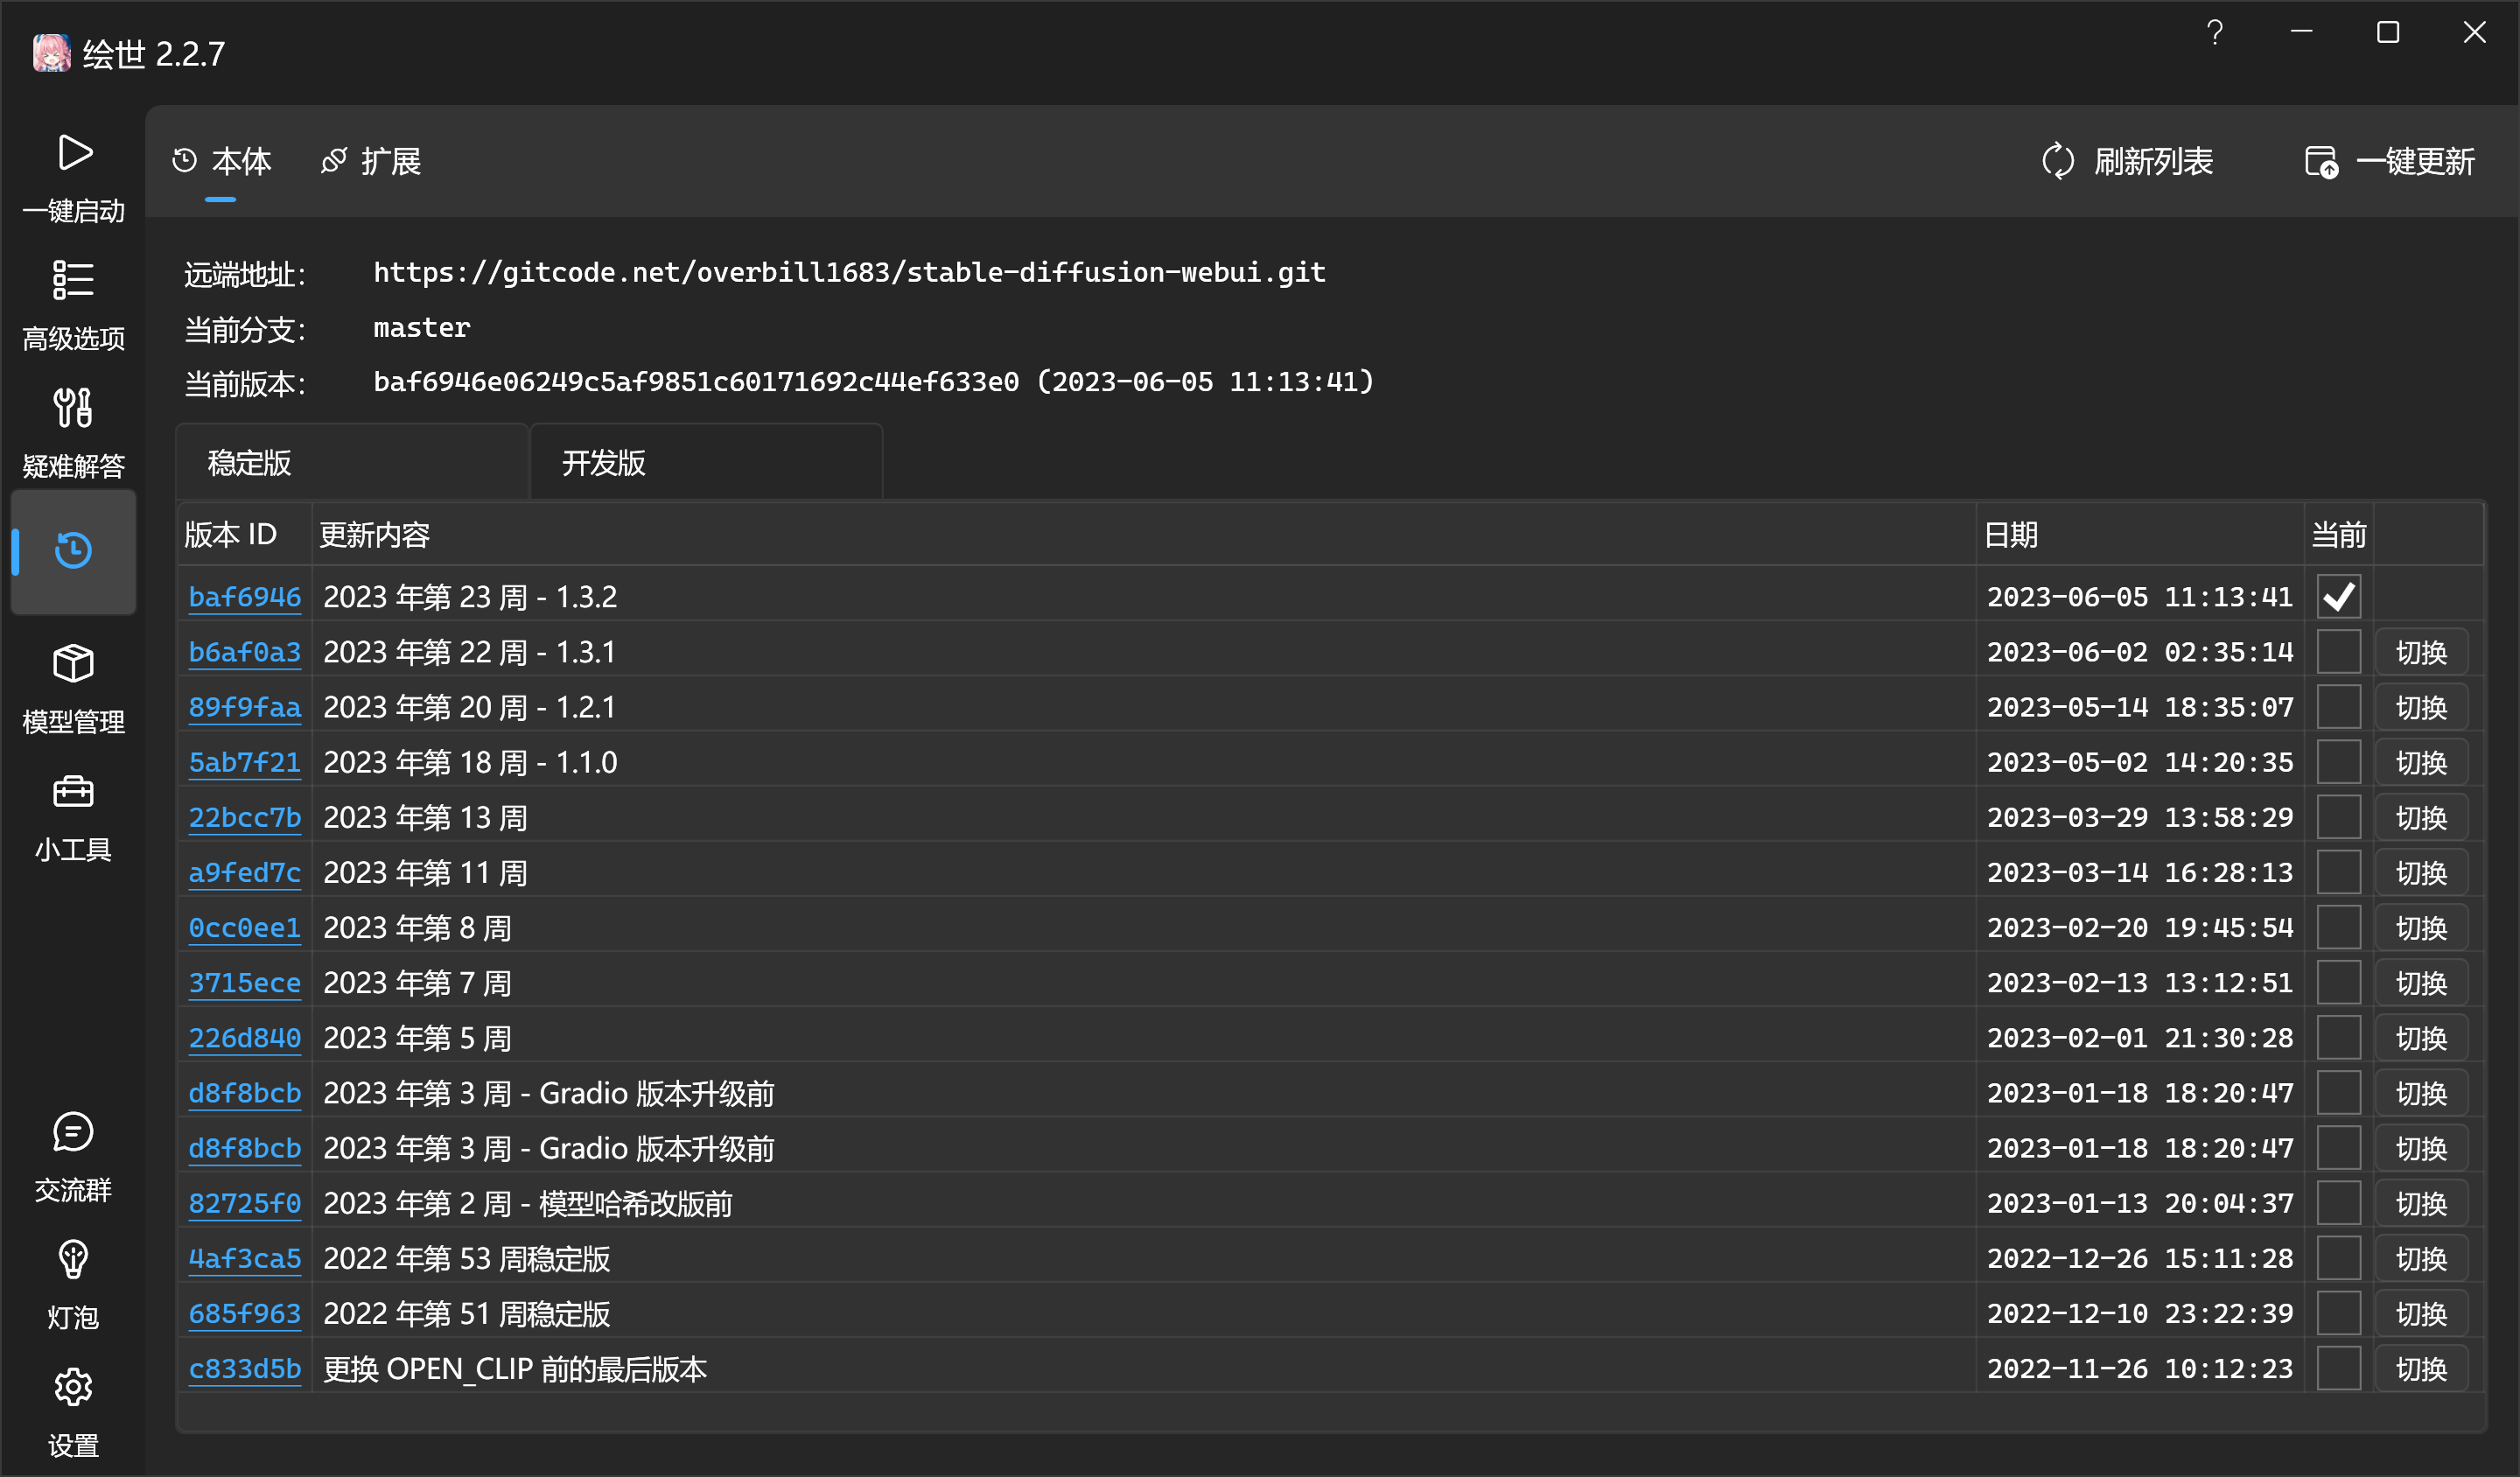Open 交流群 chat bubble icon

[x=73, y=1133]
